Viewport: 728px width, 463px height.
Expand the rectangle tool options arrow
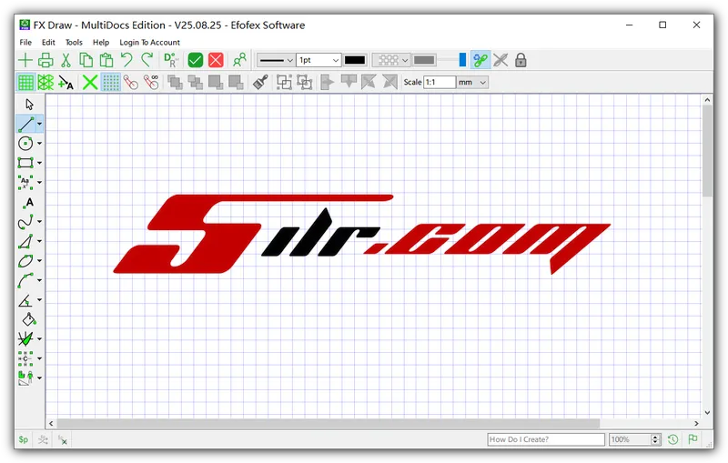coord(39,163)
